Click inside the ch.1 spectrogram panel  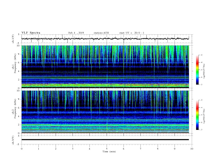[x=105, y=67]
